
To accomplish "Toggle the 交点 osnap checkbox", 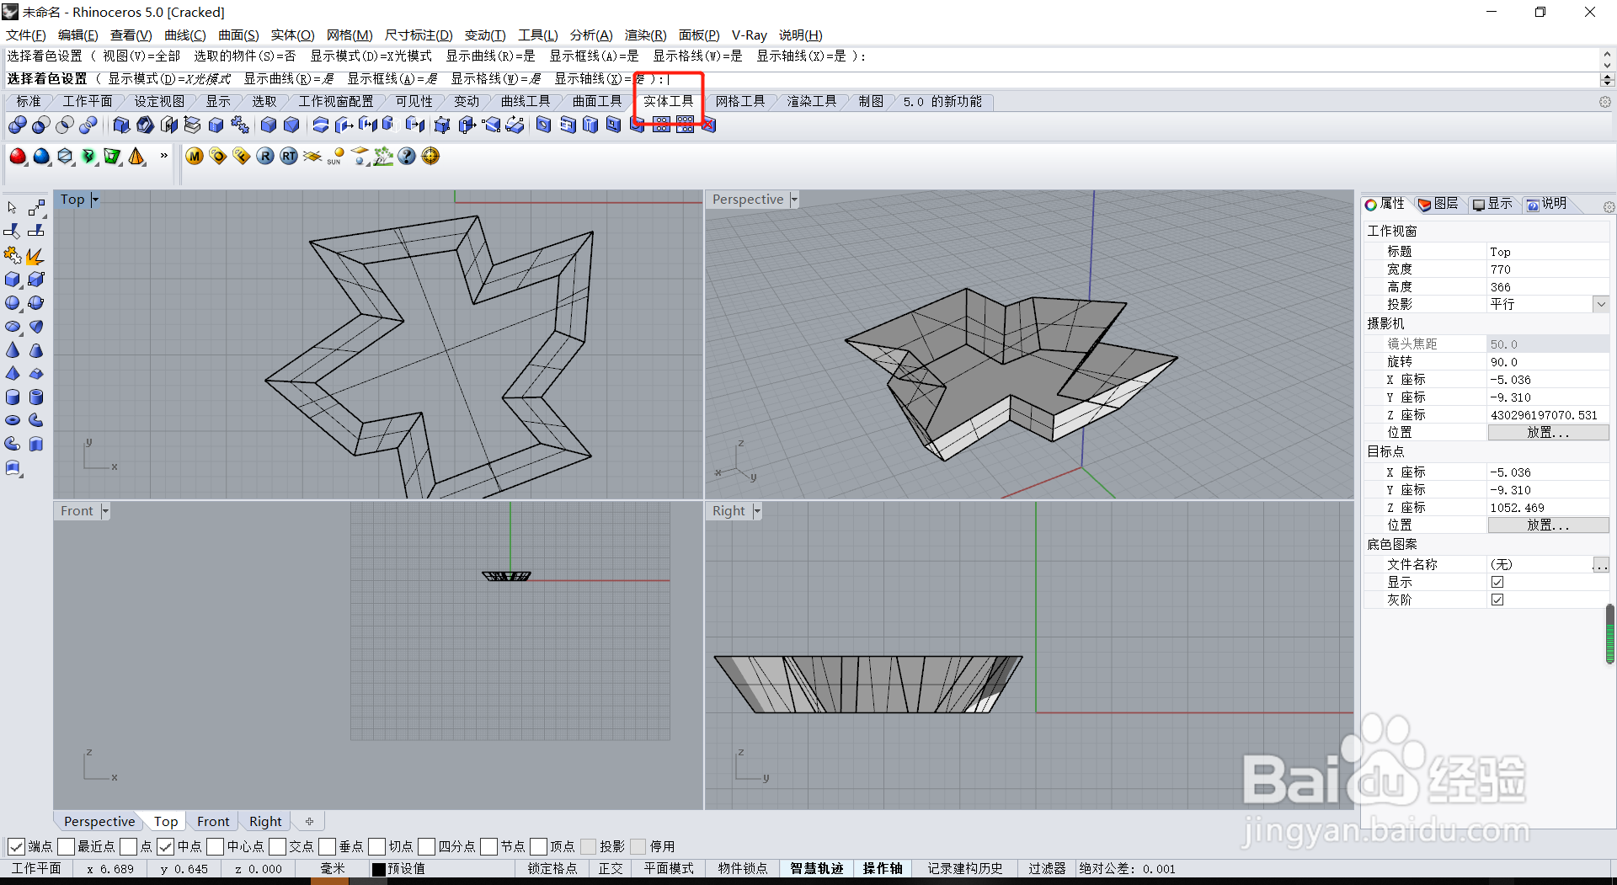I will [x=277, y=846].
